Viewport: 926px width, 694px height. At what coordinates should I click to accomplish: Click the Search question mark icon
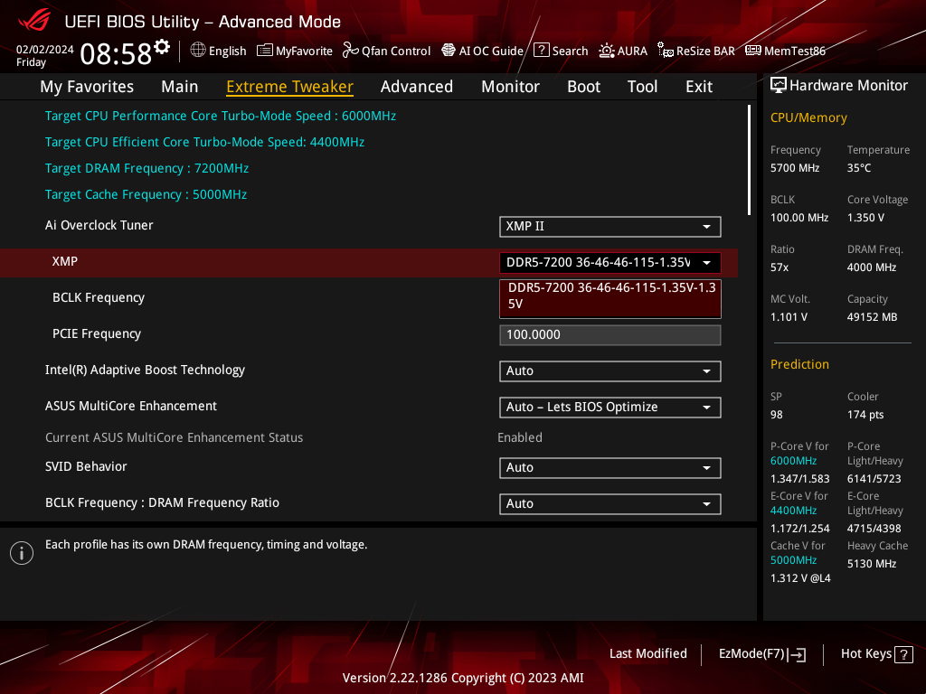(x=542, y=51)
